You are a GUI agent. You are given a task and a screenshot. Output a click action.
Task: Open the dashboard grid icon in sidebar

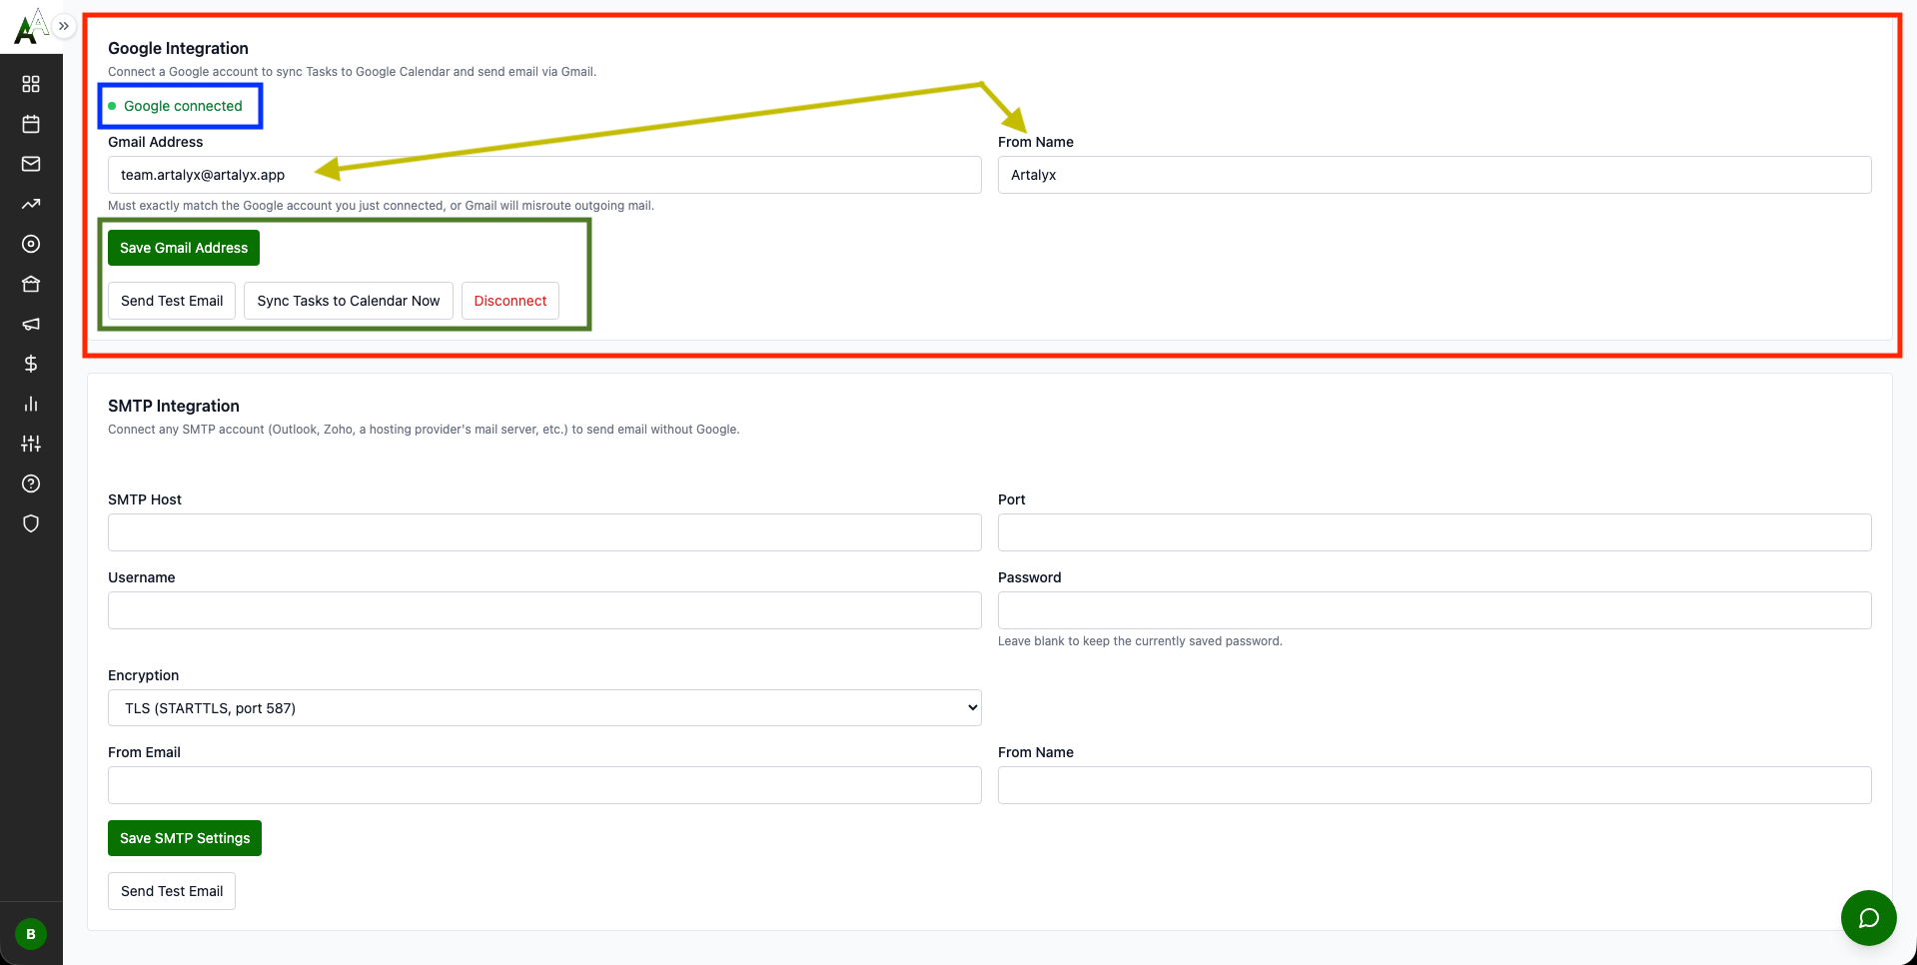pos(31,84)
